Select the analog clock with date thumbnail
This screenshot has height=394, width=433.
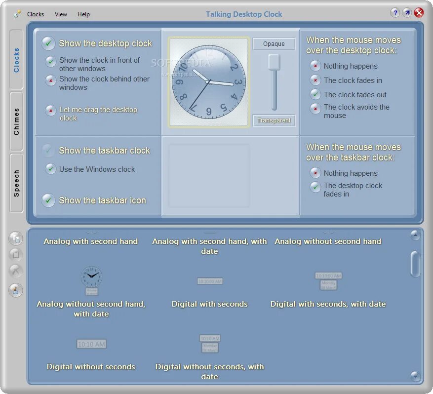pyautogui.click(x=91, y=280)
